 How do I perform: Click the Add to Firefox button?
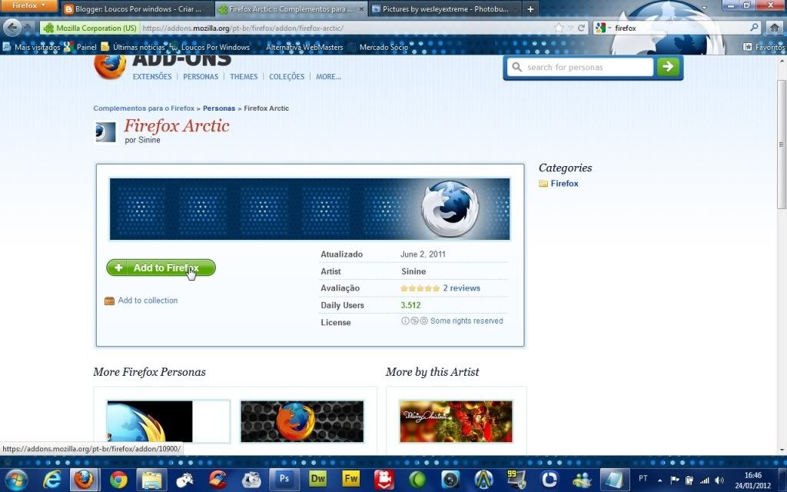pyautogui.click(x=161, y=268)
